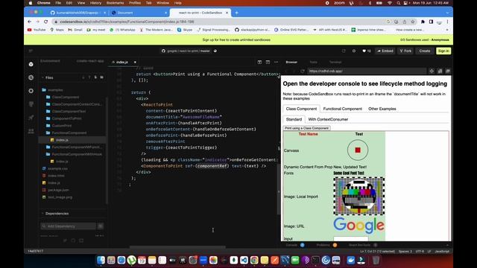Viewport: 477px width, 268px height.
Task: Click the Google logo image in preview
Action: [359, 226]
